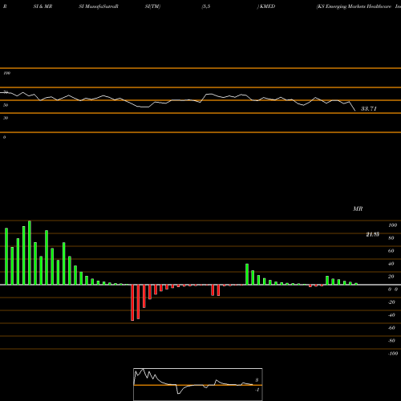Viewport: 401px width, 401px height.
Task: Click the end point of the RSI line
Action: pyautogui.click(x=355, y=111)
